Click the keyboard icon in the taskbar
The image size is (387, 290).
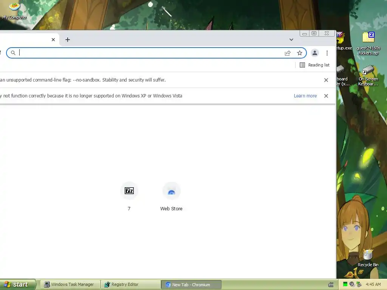pos(331,285)
